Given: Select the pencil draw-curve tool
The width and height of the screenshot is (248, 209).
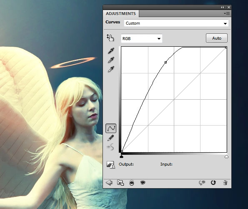Looking at the screenshot, I should pos(111,138).
